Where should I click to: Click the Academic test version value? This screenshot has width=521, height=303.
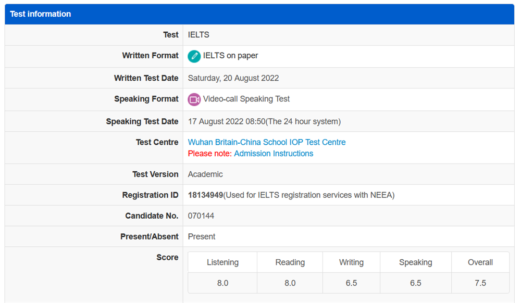205,174
